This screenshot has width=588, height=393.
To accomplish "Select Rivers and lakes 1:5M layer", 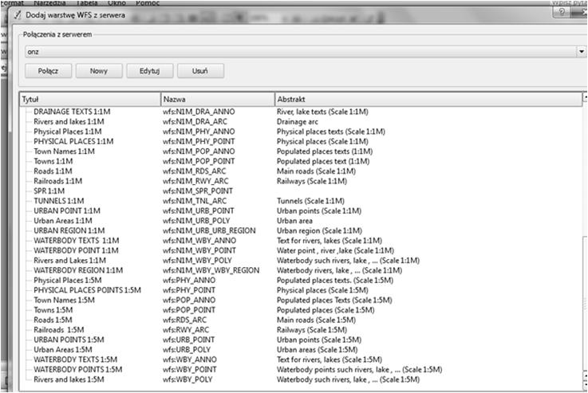I will (69, 379).
